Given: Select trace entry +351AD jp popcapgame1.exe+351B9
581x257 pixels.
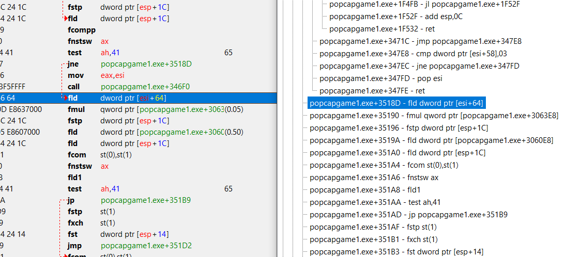Looking at the screenshot, I should coord(408,215).
